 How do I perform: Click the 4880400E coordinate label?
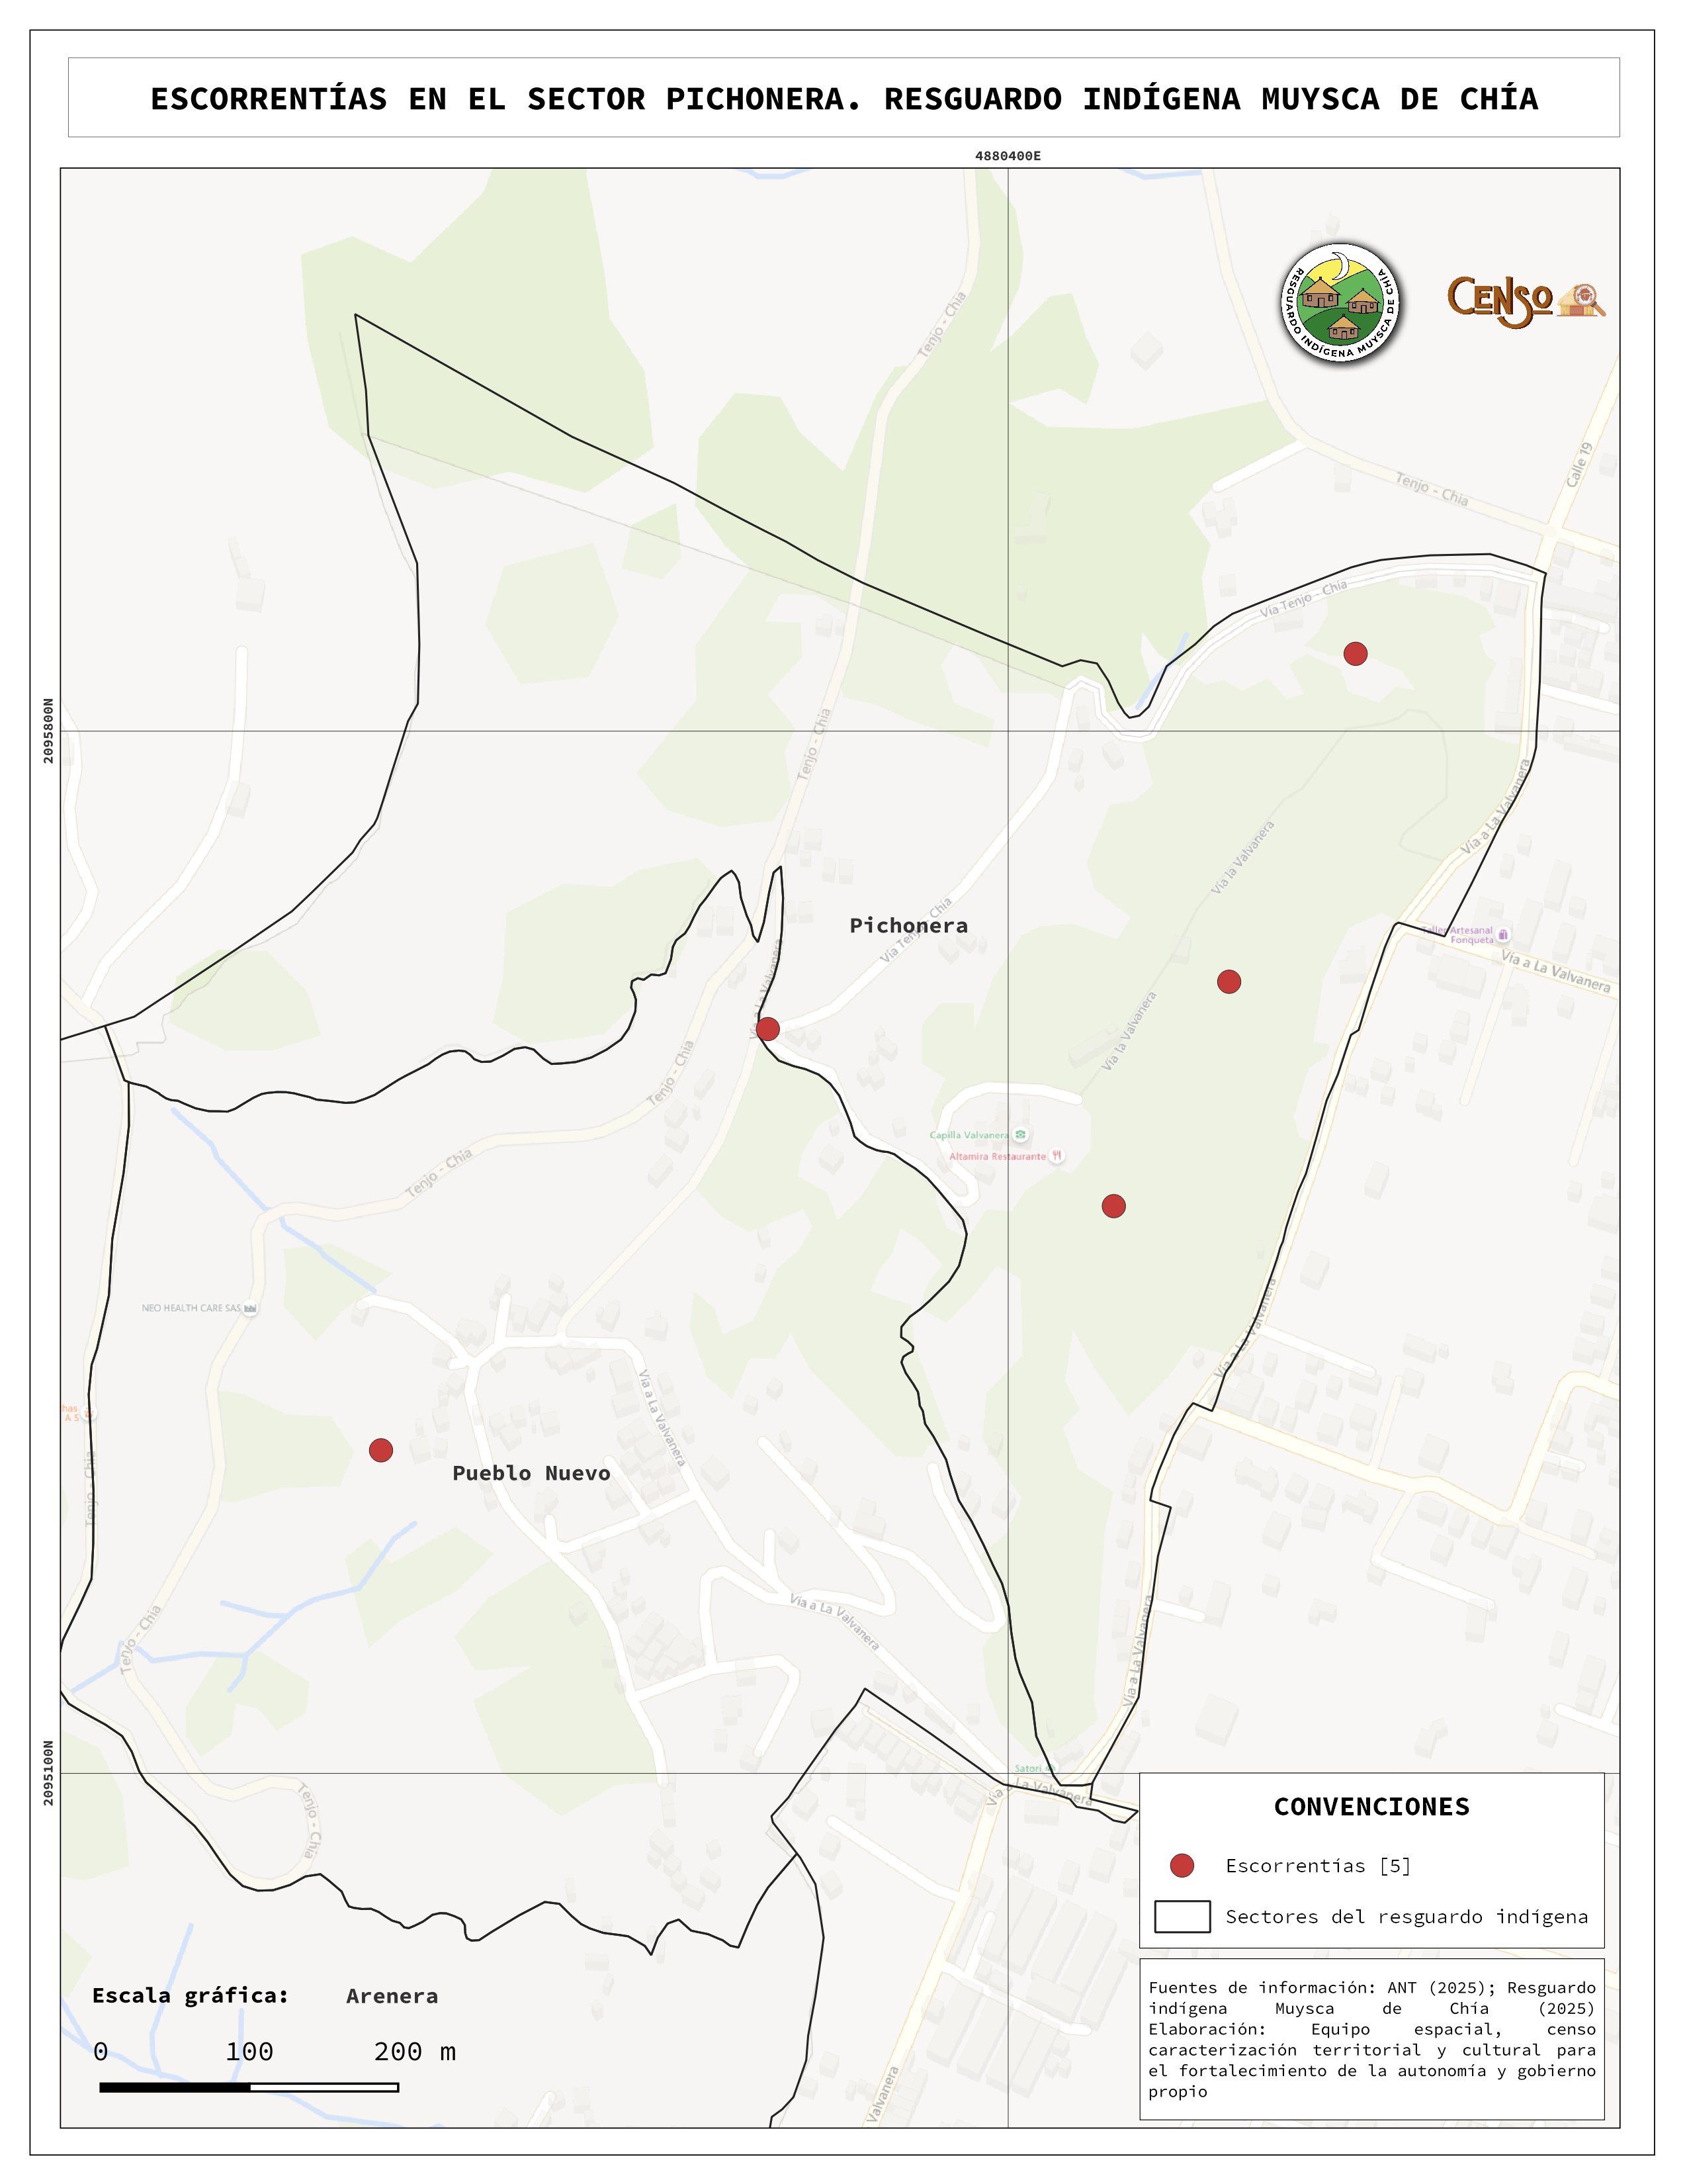coord(1008,156)
